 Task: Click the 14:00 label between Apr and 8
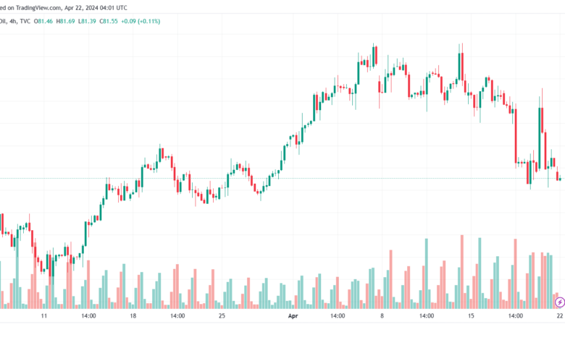coord(338,316)
